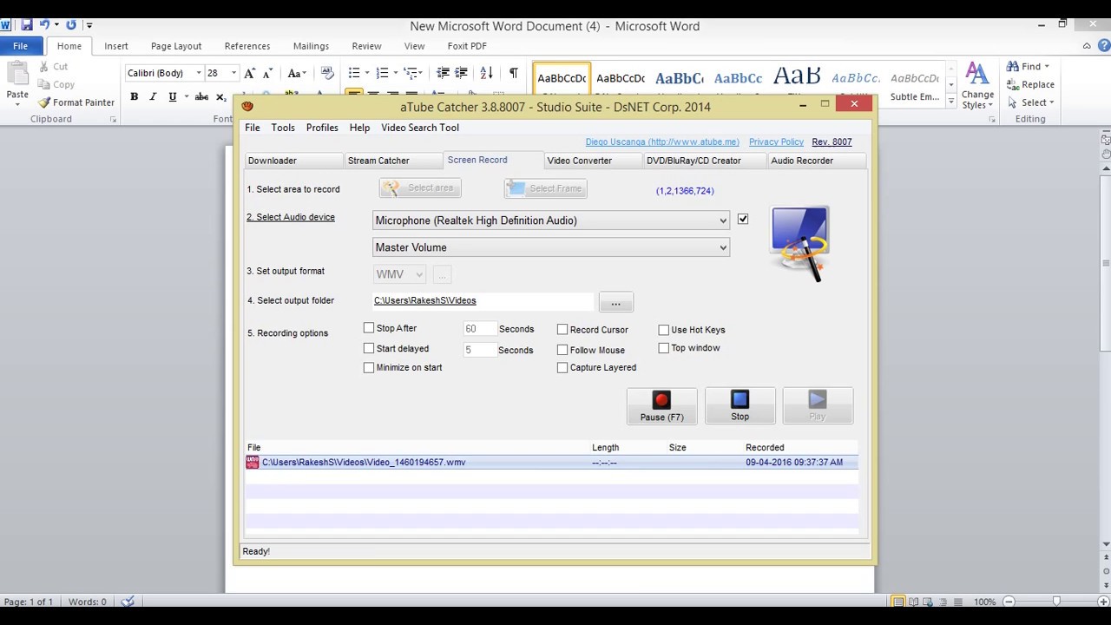Open the Profiles menu in aTube Catcher

(322, 128)
